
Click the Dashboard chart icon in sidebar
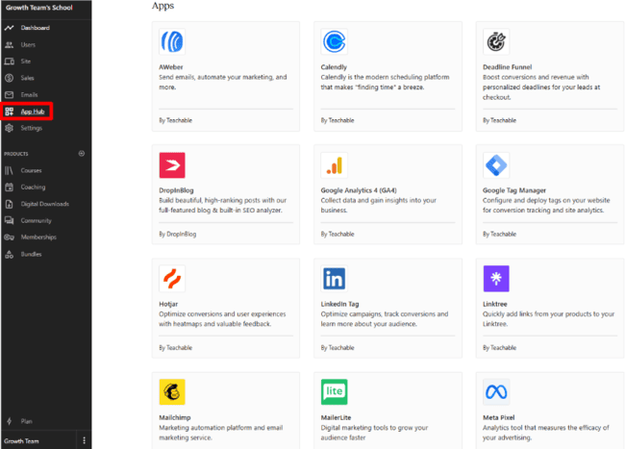(10, 28)
